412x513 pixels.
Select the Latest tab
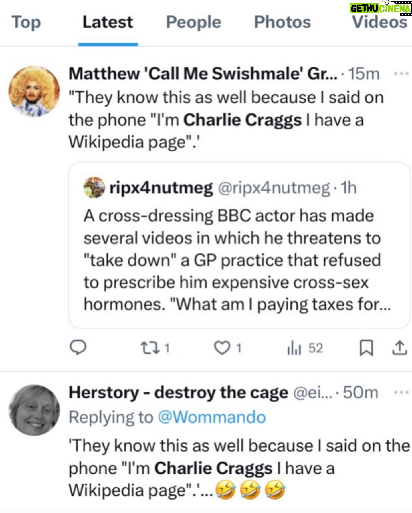[x=108, y=22]
